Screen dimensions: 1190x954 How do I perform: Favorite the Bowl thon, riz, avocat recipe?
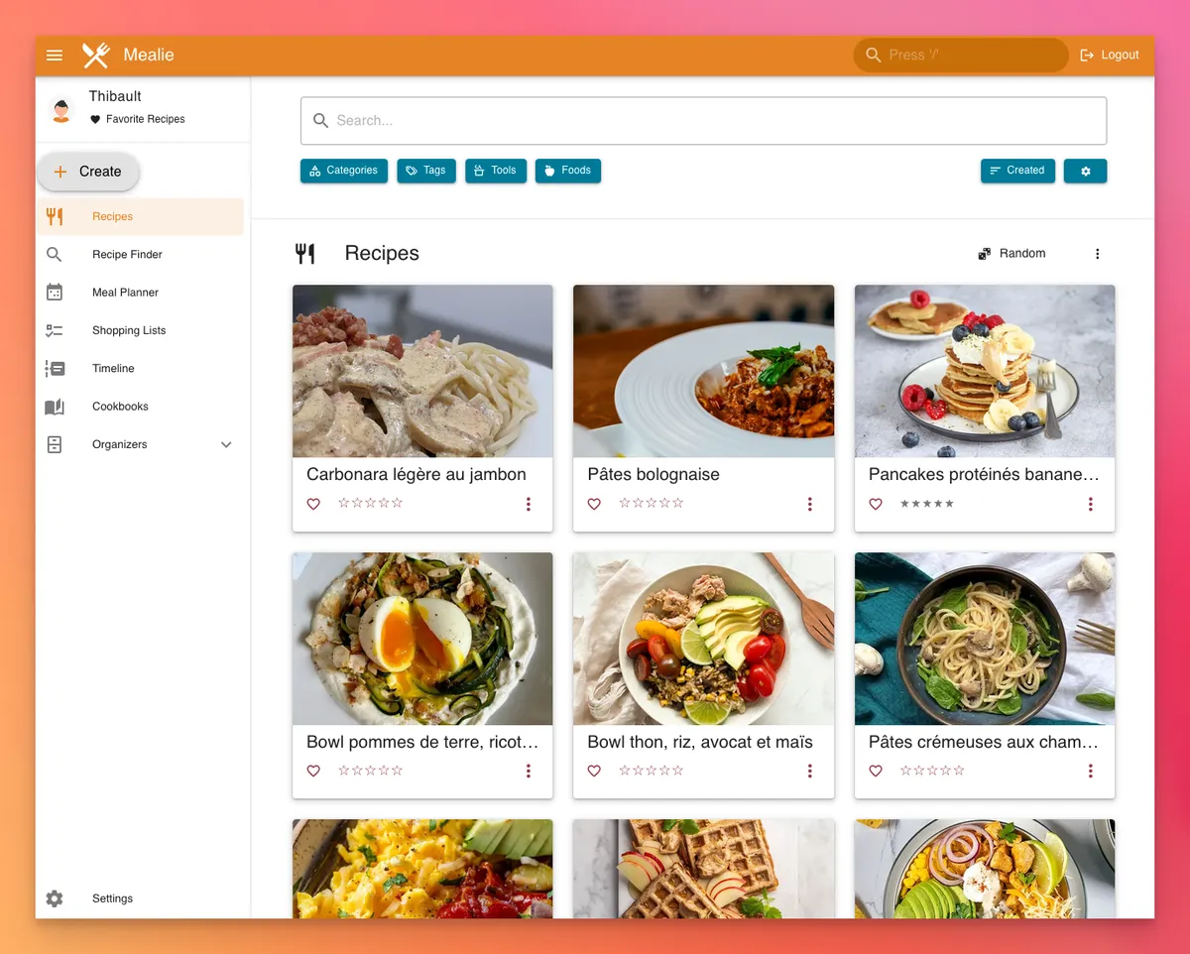pos(594,771)
